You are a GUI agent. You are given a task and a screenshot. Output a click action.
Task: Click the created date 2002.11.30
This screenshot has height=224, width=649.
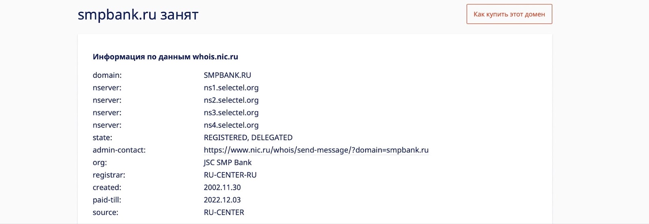tap(222, 188)
